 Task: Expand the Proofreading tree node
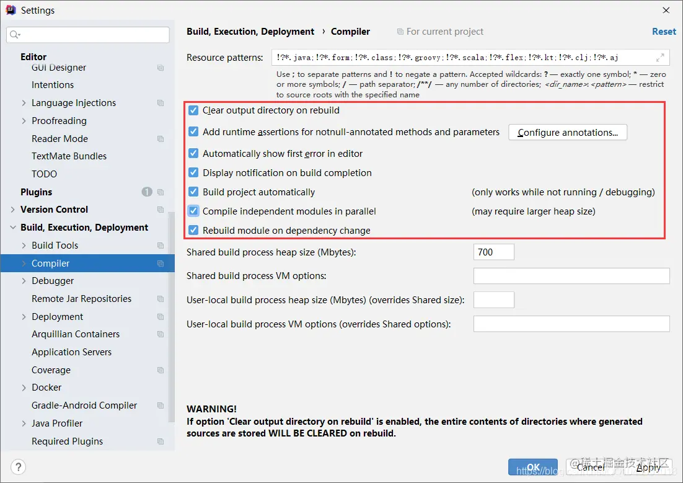point(24,121)
